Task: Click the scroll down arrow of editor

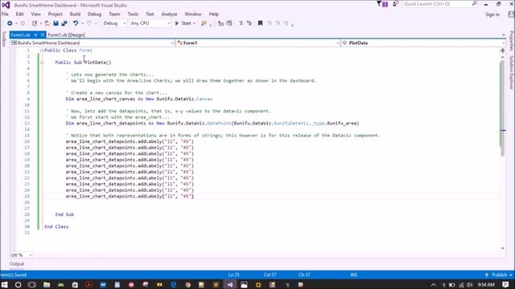Action: pos(502,248)
